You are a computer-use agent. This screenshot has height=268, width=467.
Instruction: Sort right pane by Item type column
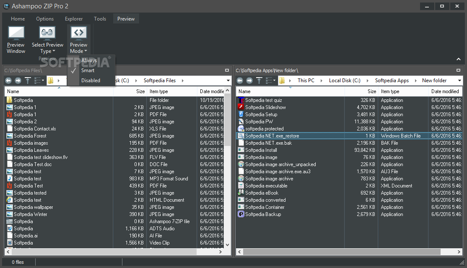pyautogui.click(x=403, y=91)
